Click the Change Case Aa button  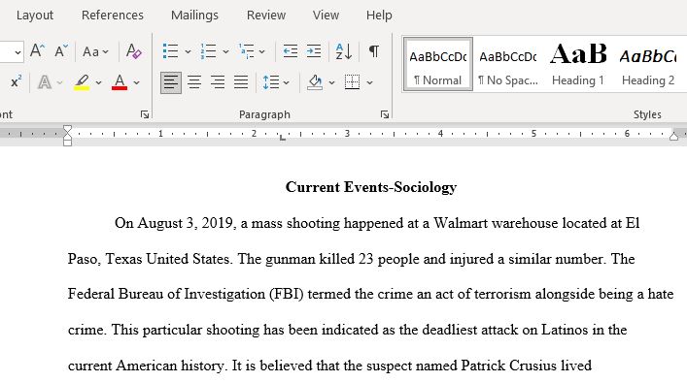click(90, 51)
